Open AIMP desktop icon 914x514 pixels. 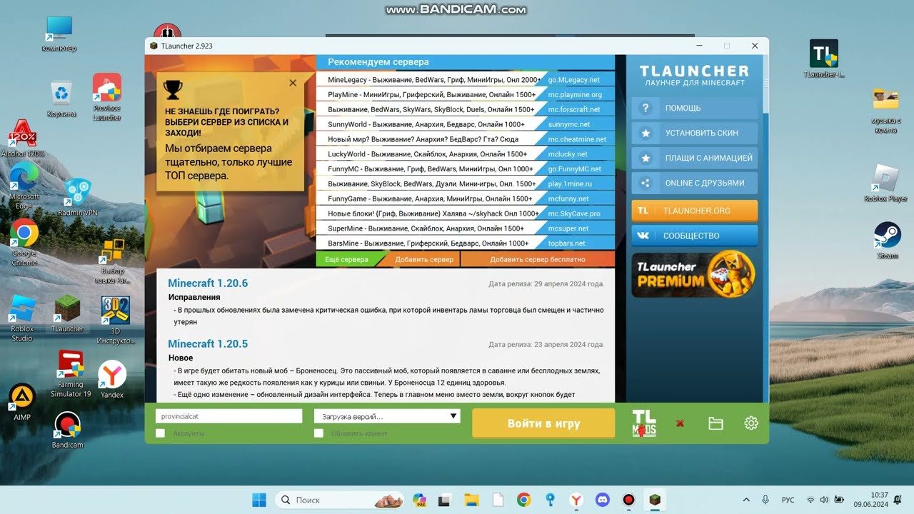(x=22, y=403)
